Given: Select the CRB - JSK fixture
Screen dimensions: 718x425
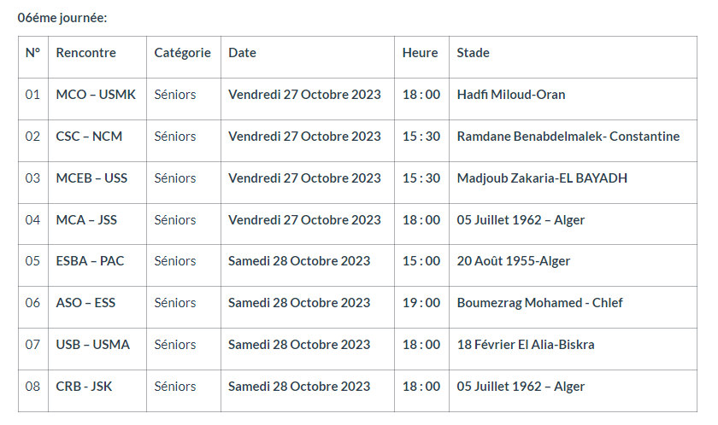Looking at the screenshot, I should click(84, 387).
